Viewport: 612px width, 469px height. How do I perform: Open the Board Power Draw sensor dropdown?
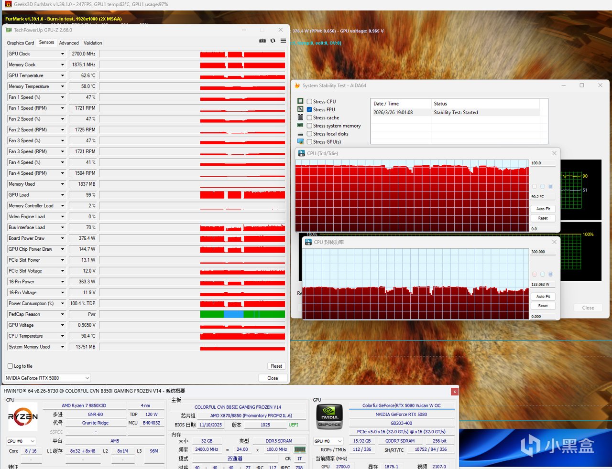tap(62, 238)
